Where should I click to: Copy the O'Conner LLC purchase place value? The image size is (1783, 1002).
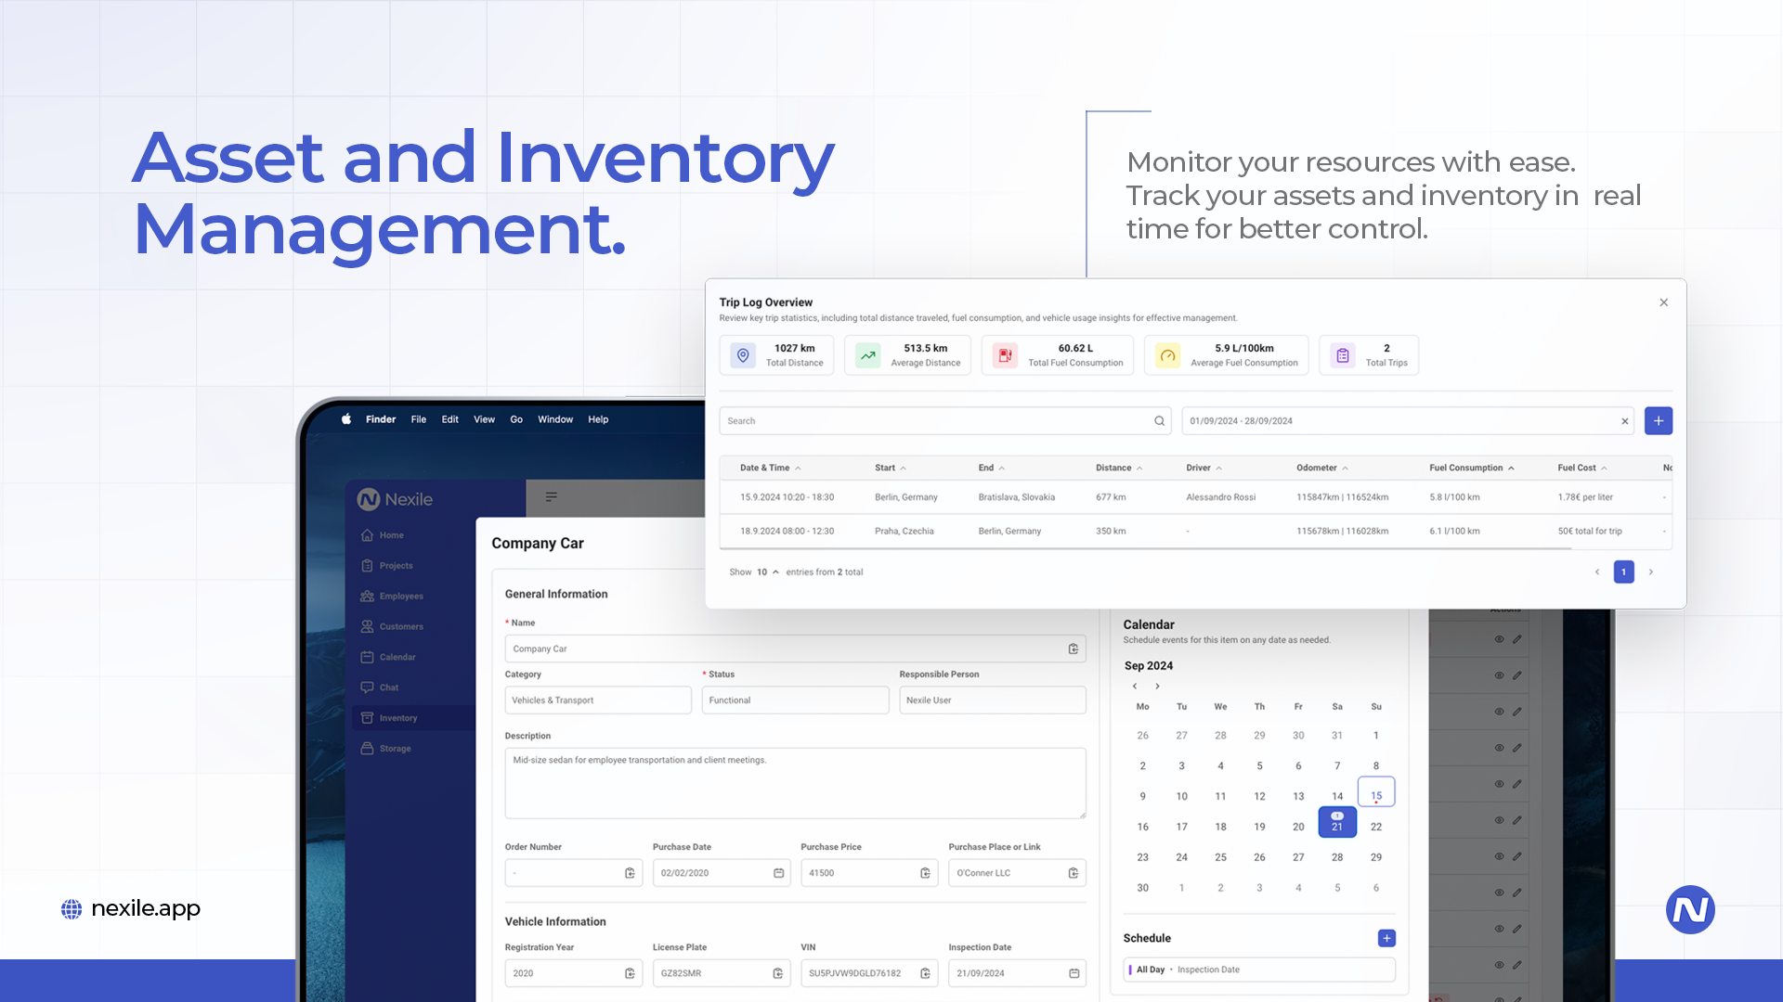coord(1074,873)
